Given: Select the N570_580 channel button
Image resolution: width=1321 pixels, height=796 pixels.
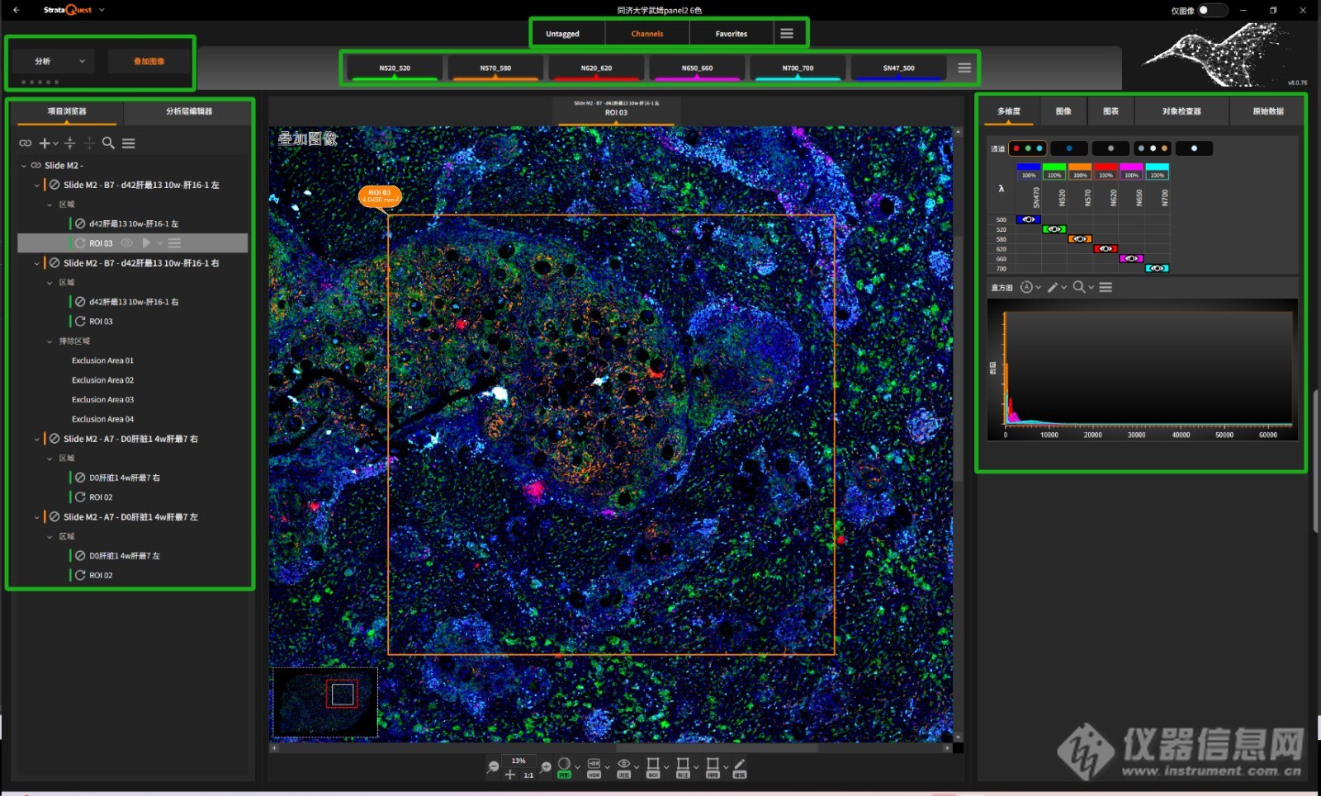Looking at the screenshot, I should tap(495, 68).
